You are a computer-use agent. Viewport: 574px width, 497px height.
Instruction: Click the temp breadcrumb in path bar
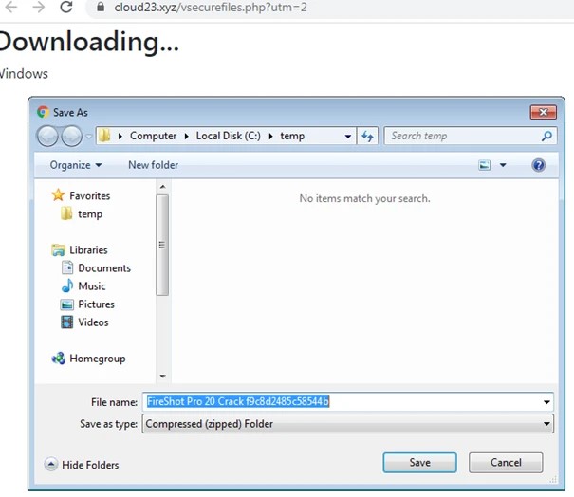click(292, 136)
